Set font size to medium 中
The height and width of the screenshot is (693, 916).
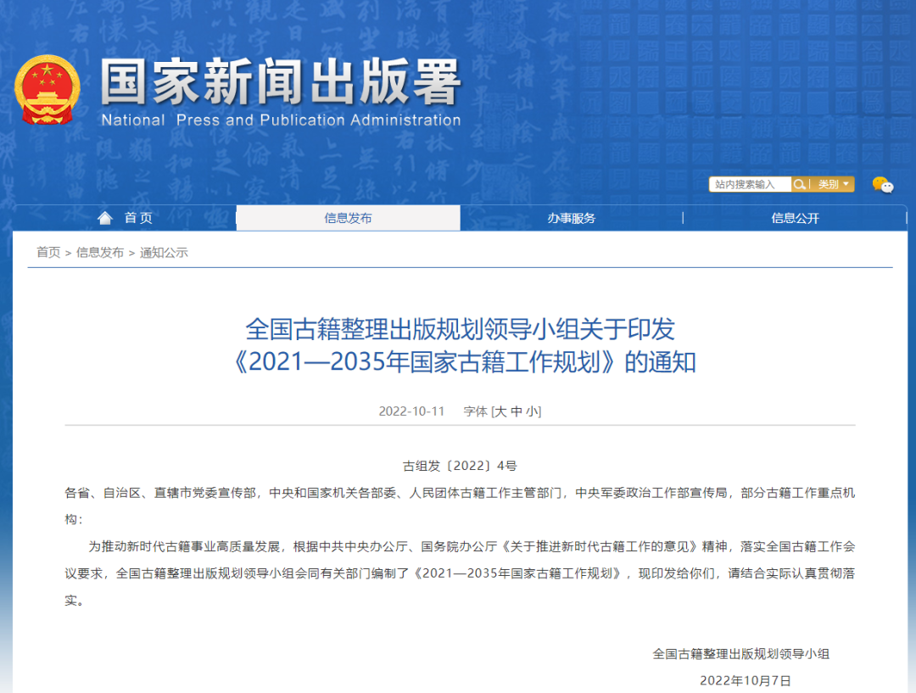[517, 411]
